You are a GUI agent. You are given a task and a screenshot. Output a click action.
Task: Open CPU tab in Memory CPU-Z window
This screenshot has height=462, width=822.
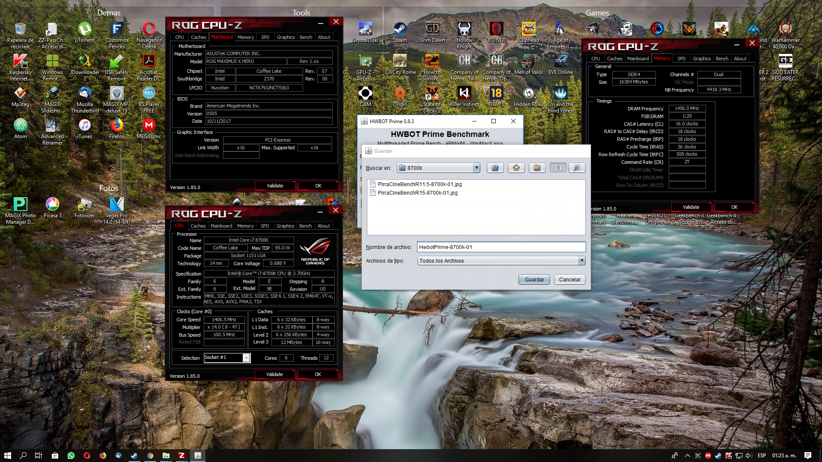pos(596,59)
